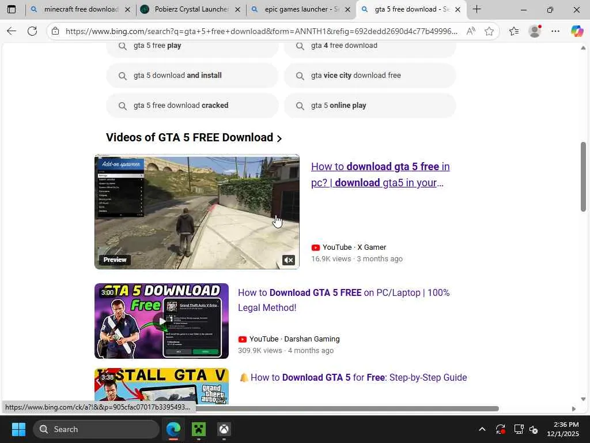Click the scroll up arrow
The image size is (590, 443).
point(583,48)
